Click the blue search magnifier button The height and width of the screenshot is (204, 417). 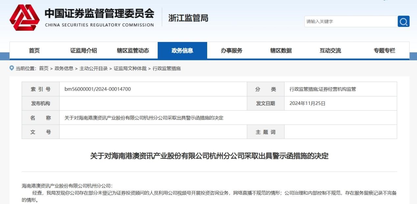coord(404,21)
